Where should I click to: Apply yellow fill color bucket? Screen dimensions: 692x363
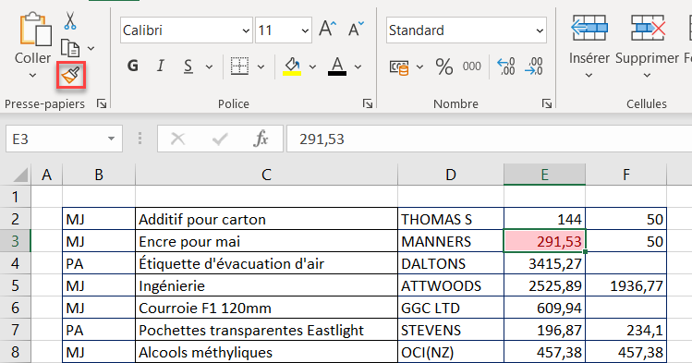pyautogui.click(x=292, y=67)
